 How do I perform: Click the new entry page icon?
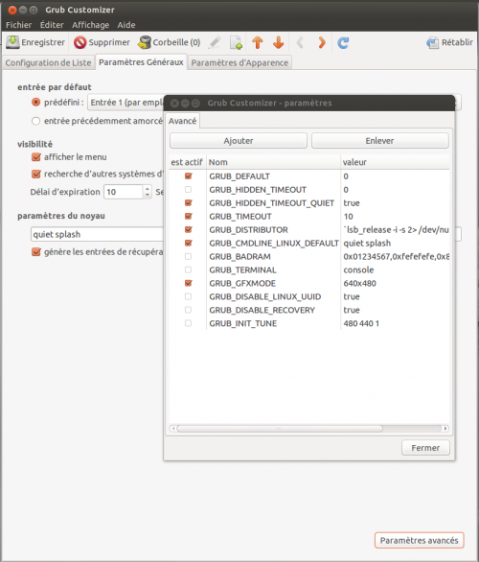pyautogui.click(x=237, y=42)
